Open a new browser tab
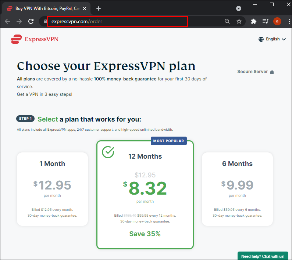Screen dimensions: 292x260 click(x=99, y=8)
